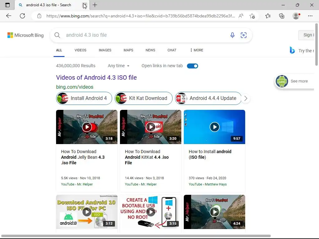
Task: Click the Try the new Bing link
Action: [x=306, y=51]
